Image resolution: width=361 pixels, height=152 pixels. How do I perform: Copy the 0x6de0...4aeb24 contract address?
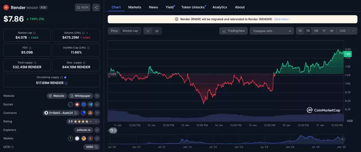tap(76, 113)
